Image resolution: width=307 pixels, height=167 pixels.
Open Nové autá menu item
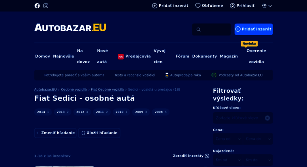click(102, 56)
